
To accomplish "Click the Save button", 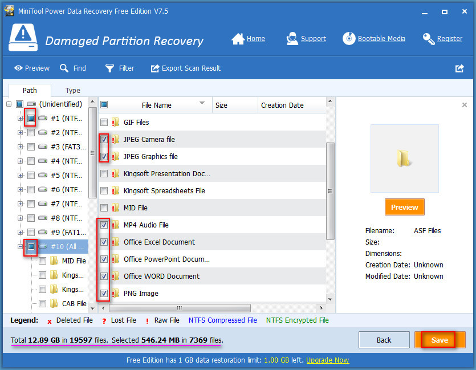I will point(440,340).
